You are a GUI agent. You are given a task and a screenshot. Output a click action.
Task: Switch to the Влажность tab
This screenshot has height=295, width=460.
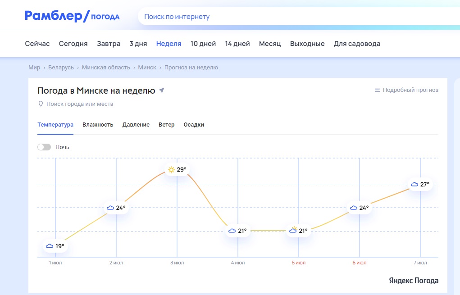point(98,125)
